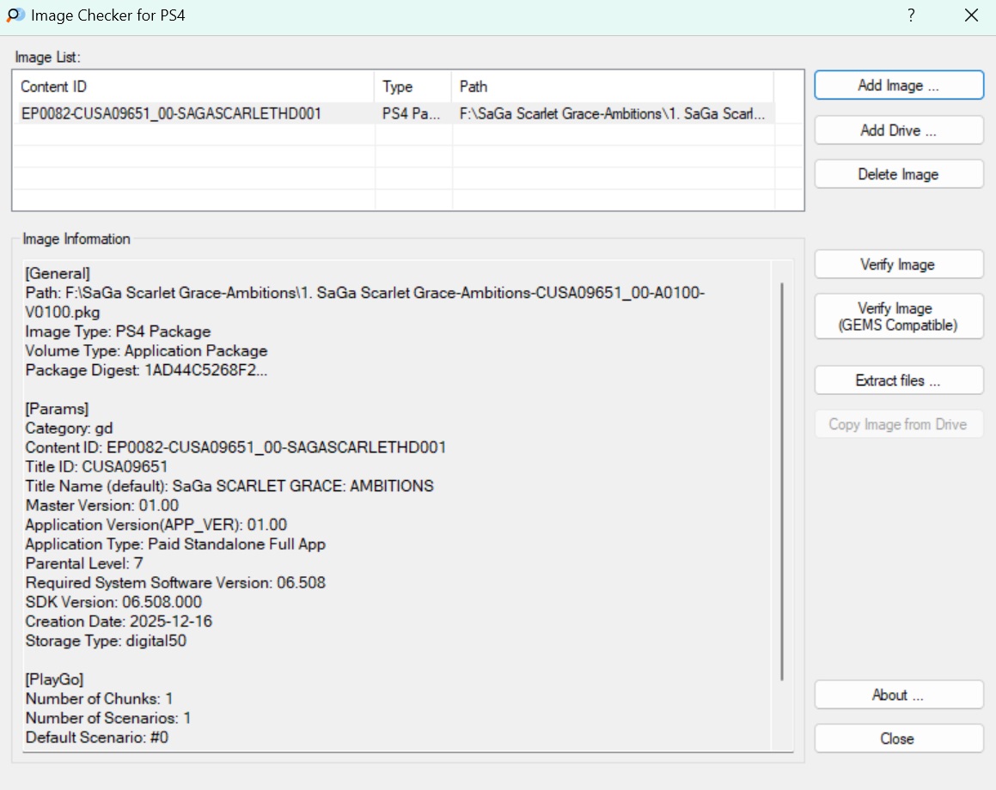Screen dimensions: 996x790
Task: Click the Path column header
Action: point(612,87)
